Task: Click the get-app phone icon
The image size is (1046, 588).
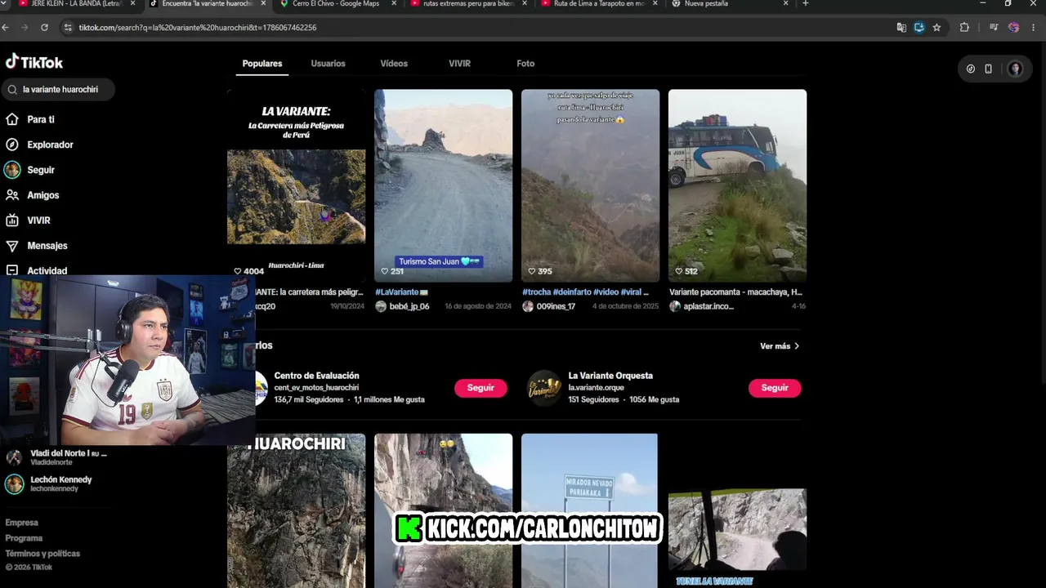Action: pos(988,69)
